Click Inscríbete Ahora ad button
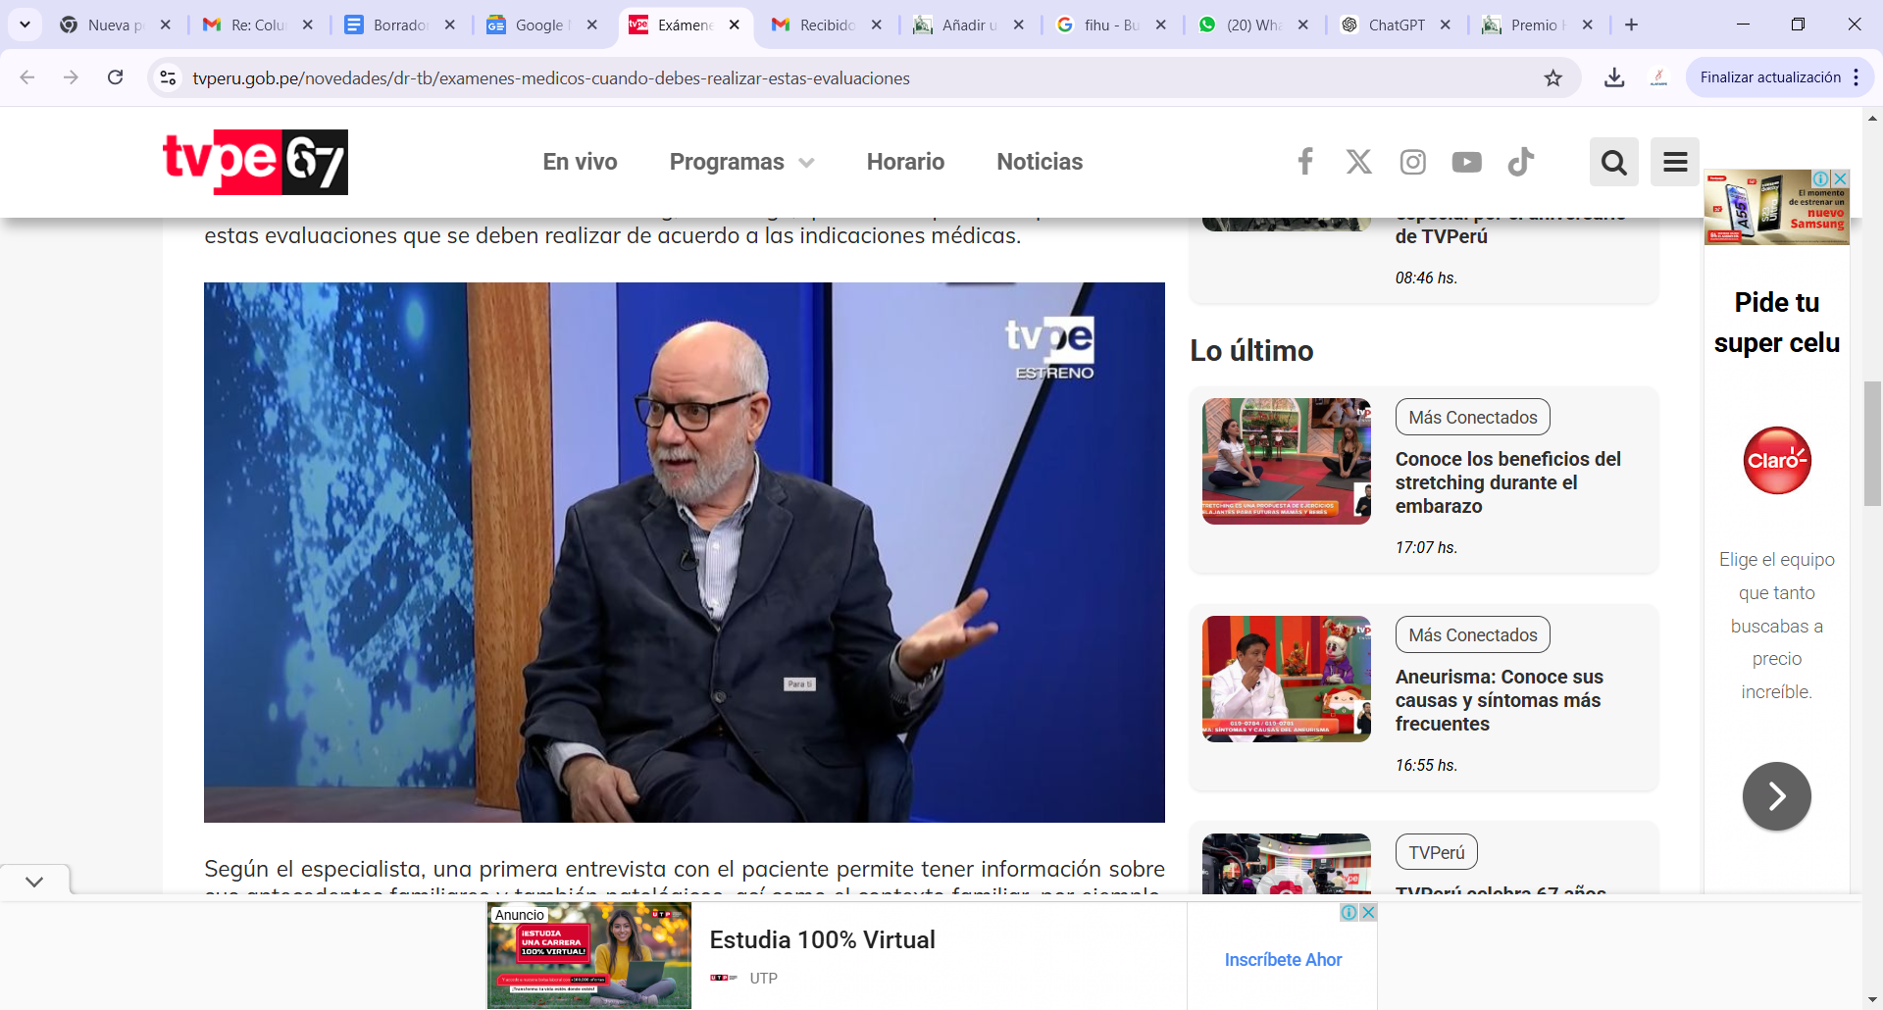Image resolution: width=1883 pixels, height=1010 pixels. [1283, 960]
